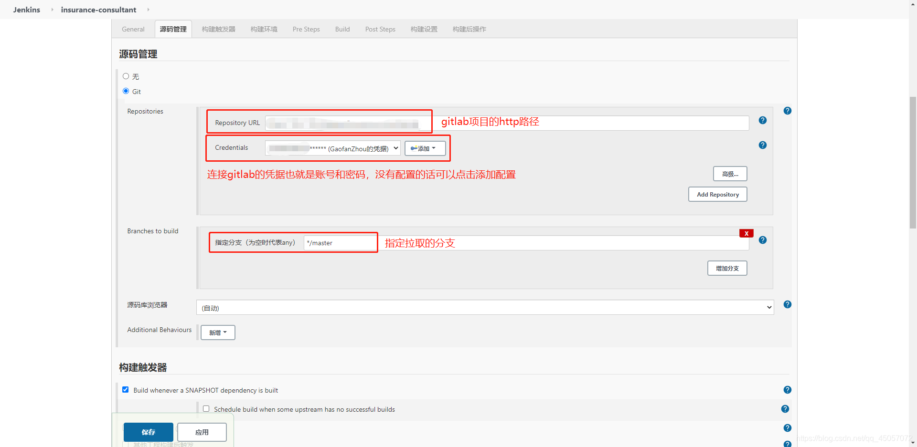Switch to the 构建设置 tab
Viewport: 917px width, 447px height.
[424, 29]
